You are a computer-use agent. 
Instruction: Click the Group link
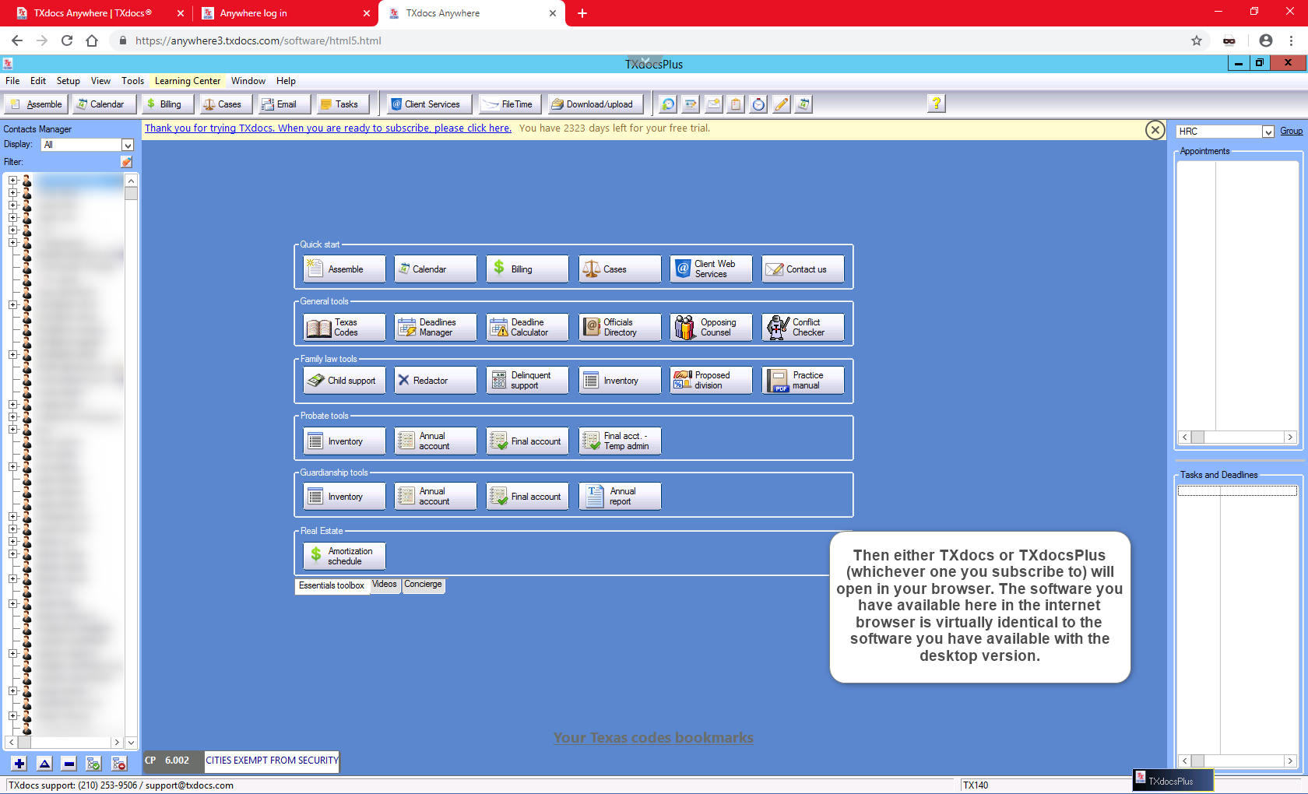coord(1291,132)
